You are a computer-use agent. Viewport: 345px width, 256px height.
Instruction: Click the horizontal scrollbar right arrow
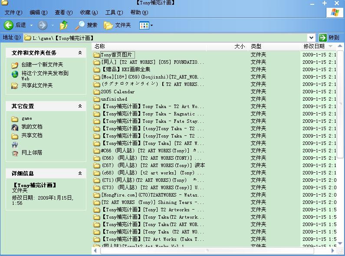tap(333, 250)
